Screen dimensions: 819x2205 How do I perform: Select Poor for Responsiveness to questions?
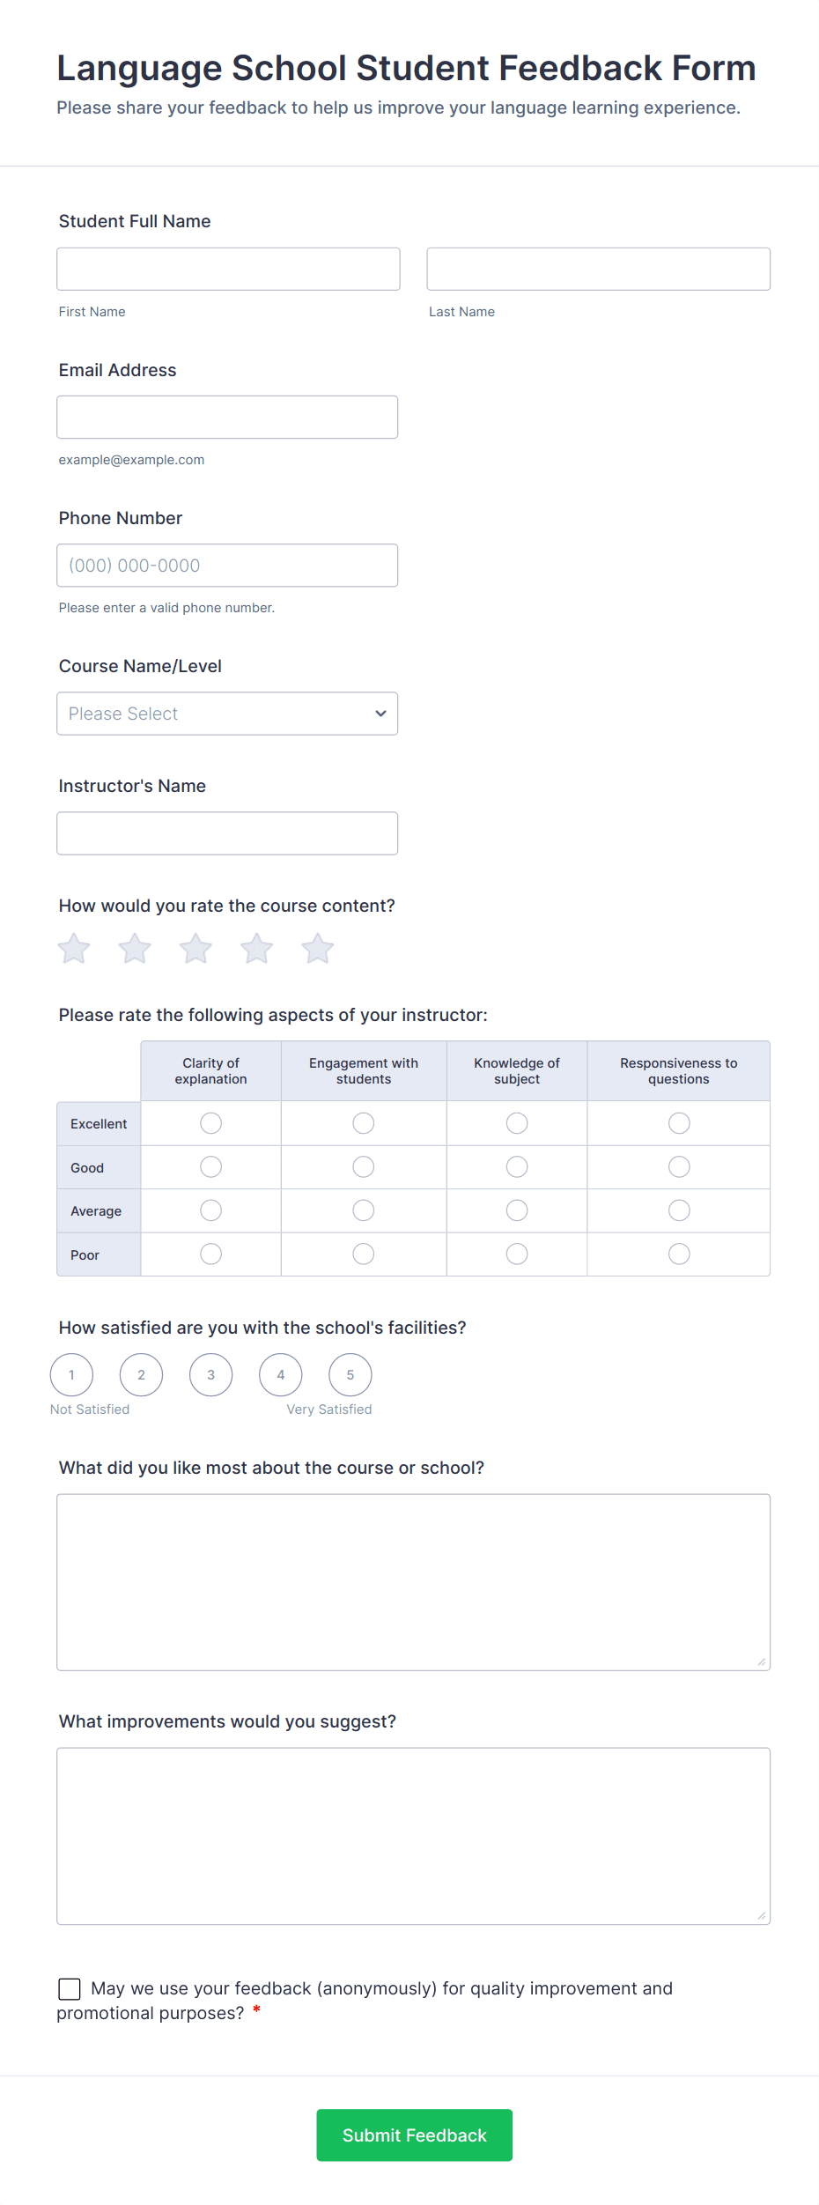678,1254
